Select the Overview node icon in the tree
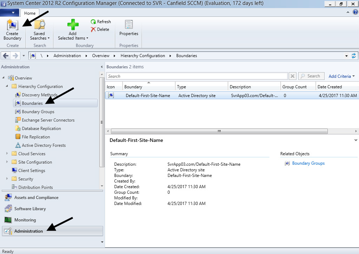Screen dimensions: 359x254 pyautogui.click(x=11, y=78)
